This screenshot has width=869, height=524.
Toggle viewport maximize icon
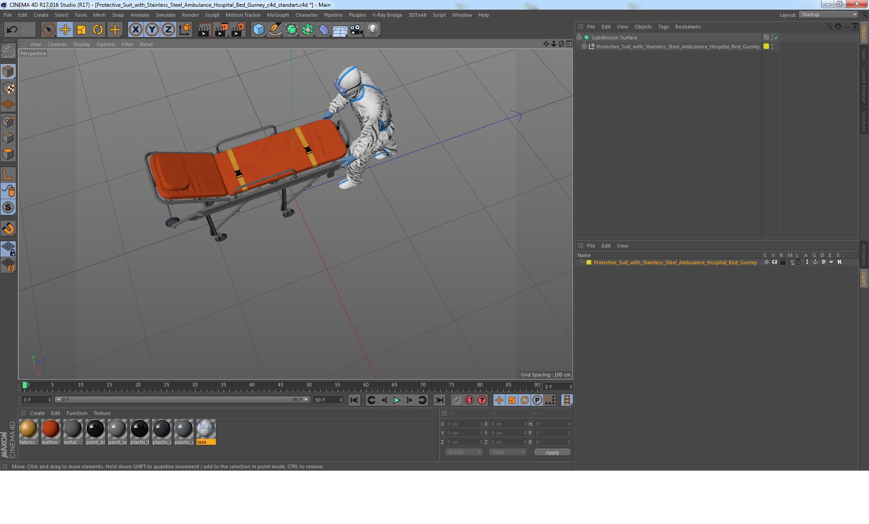coord(569,44)
